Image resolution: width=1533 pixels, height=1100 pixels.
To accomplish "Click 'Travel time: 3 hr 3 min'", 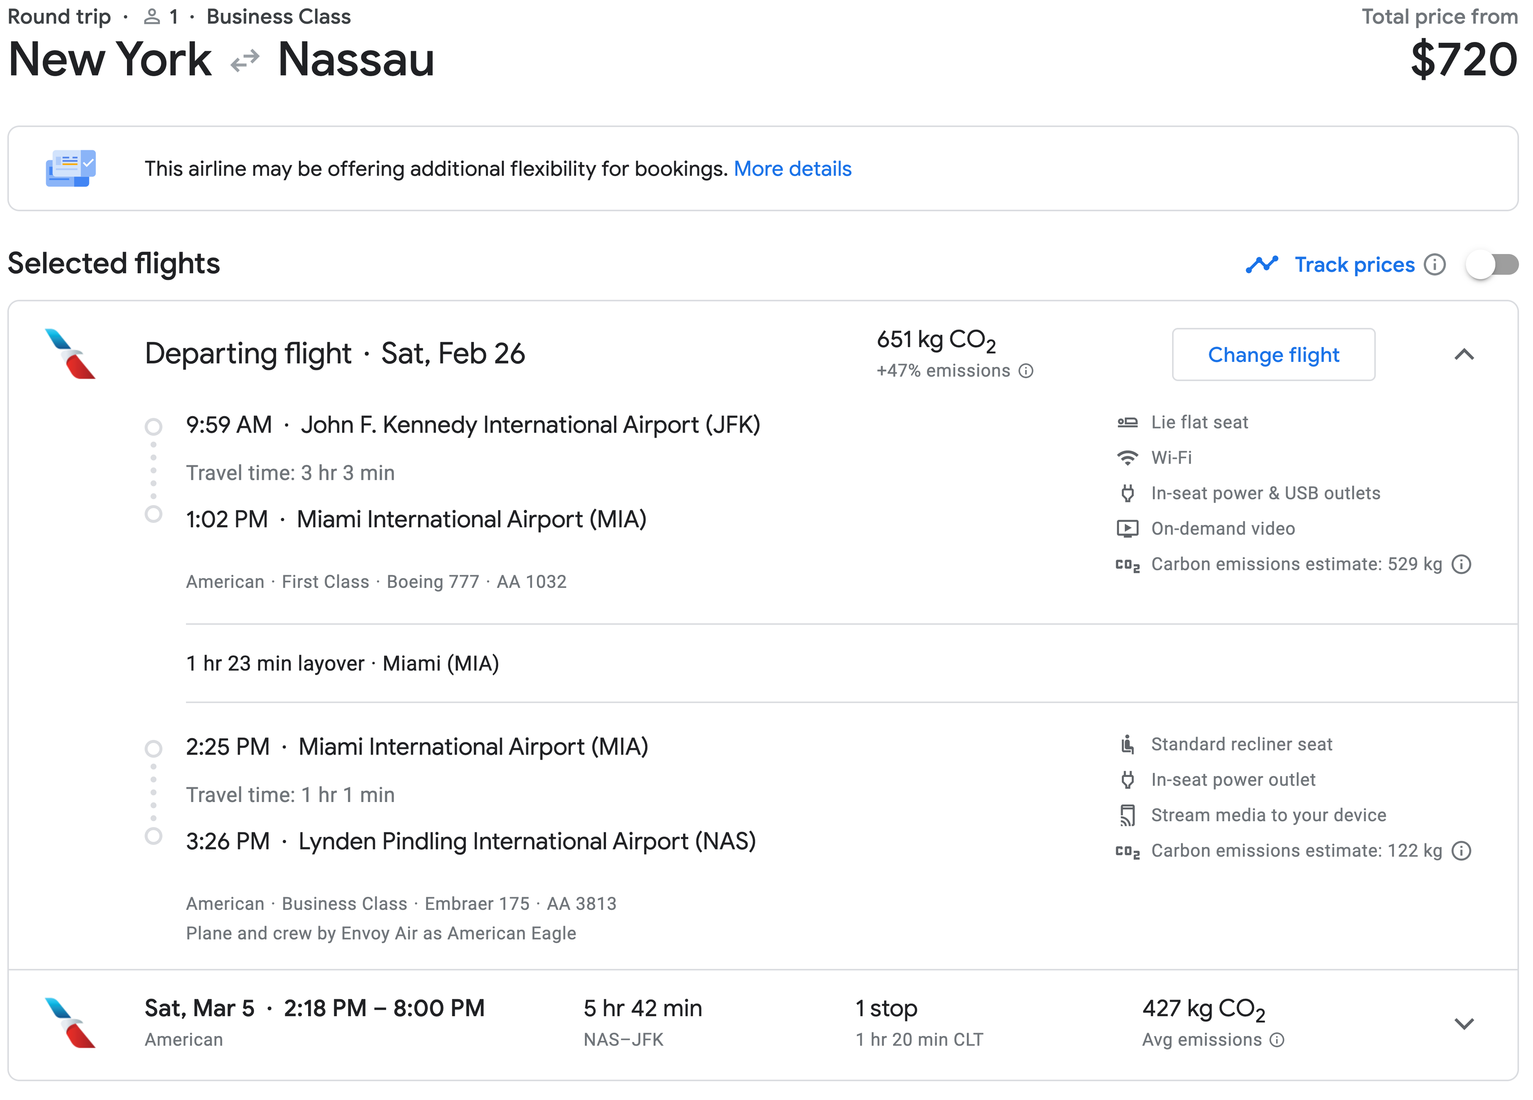I will tap(290, 473).
